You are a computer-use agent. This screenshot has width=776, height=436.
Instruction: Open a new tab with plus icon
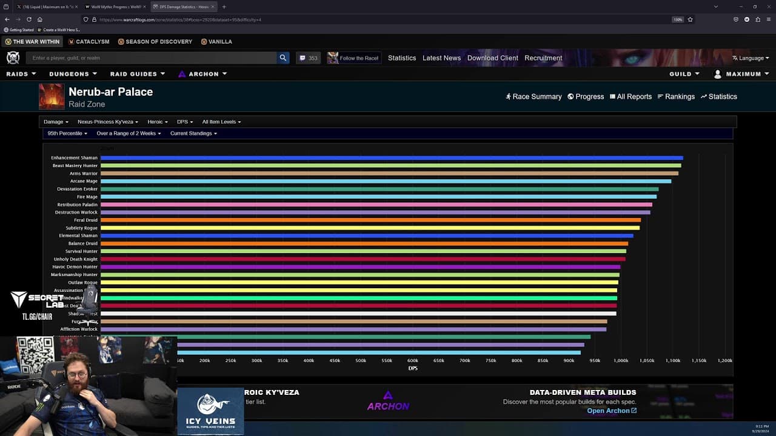(x=224, y=7)
